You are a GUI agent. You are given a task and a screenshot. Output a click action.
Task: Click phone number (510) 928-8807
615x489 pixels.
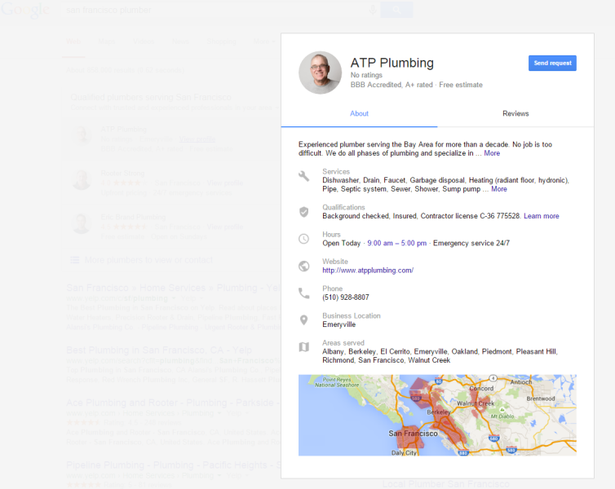tap(346, 297)
